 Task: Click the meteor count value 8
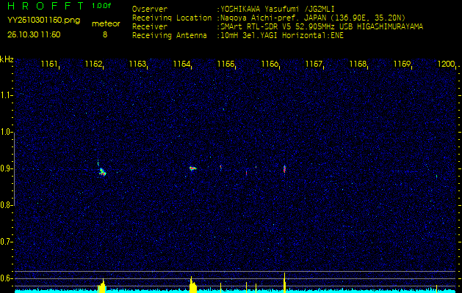pos(104,34)
